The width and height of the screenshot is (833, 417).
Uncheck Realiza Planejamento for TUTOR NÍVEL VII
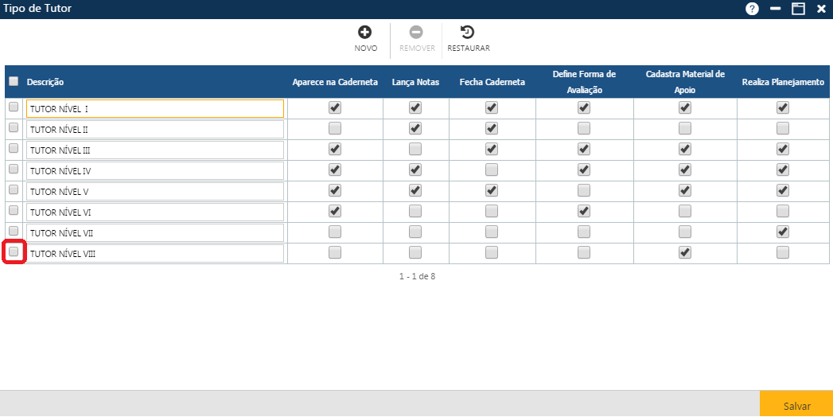[783, 232]
